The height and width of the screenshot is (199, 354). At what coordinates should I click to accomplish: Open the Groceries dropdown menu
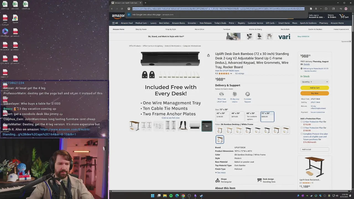[x=192, y=23]
